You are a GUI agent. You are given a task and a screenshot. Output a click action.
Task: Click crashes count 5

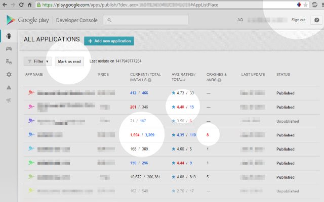pos(208,177)
